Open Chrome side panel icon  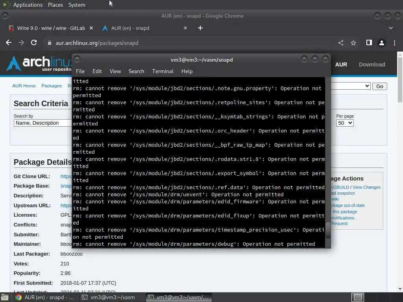click(369, 42)
